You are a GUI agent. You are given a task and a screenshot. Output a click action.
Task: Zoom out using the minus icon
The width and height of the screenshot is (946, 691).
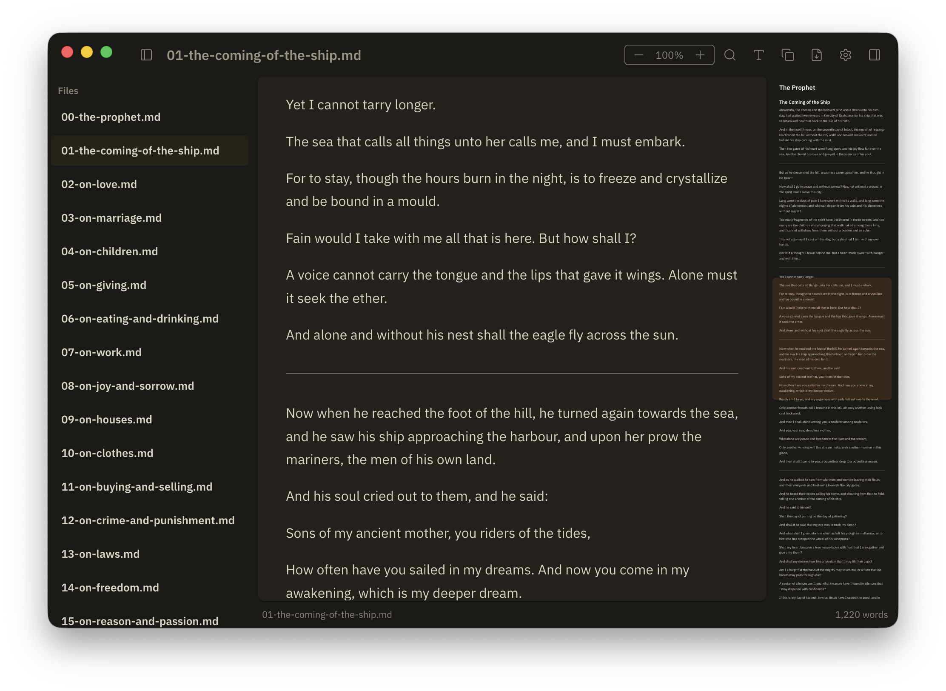(638, 55)
